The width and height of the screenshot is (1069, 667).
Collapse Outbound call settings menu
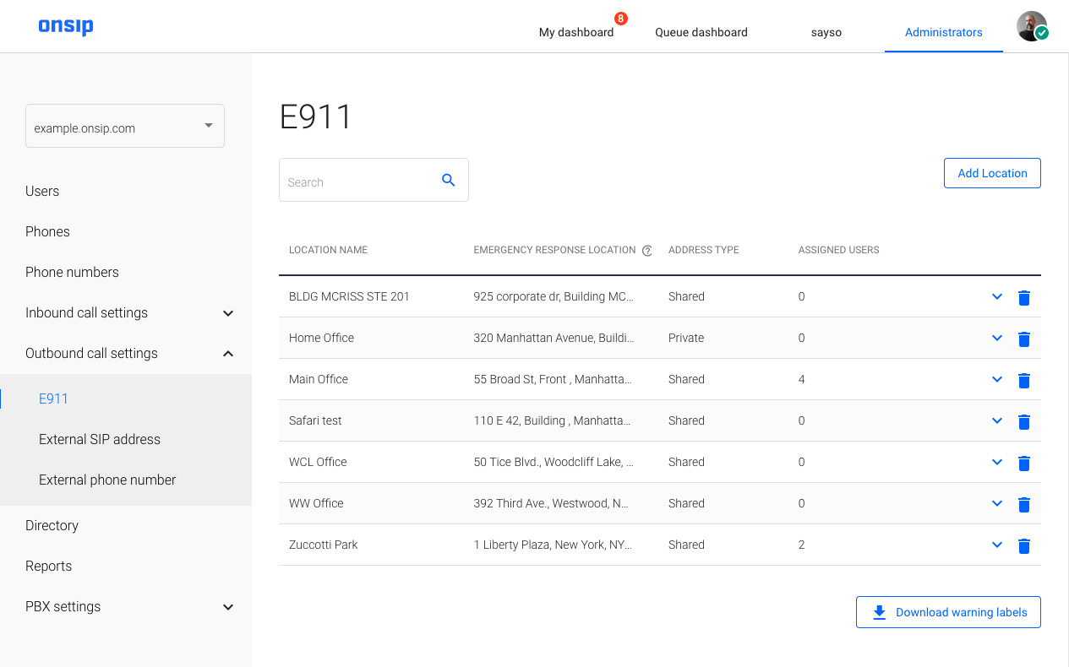227,354
